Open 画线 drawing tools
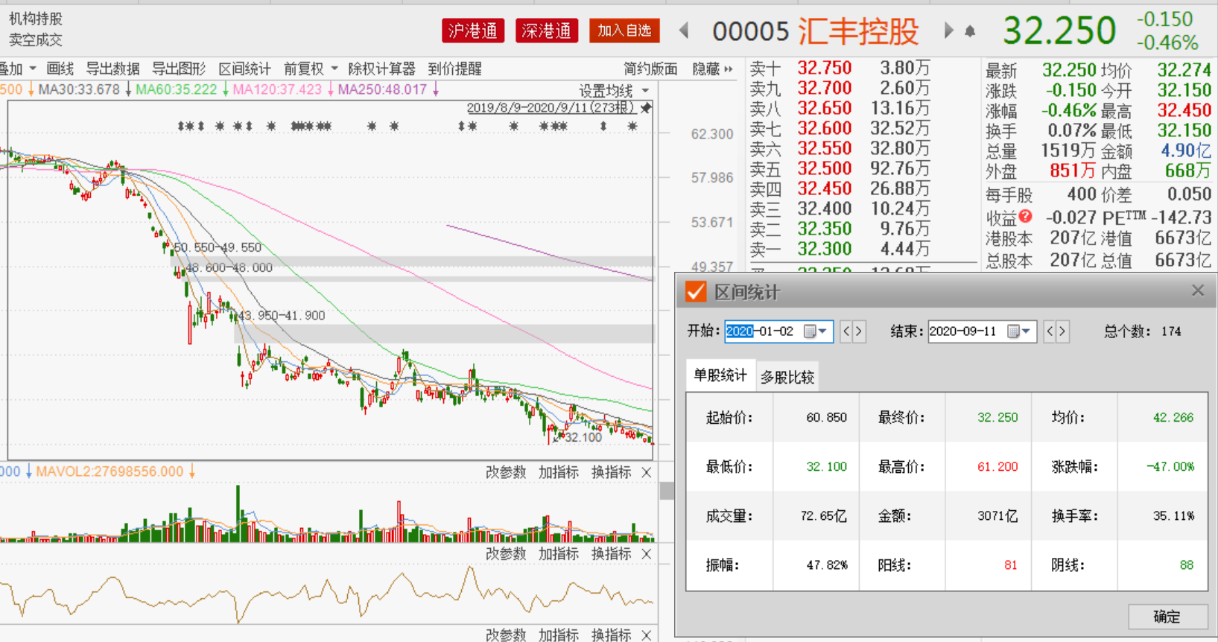1218x642 pixels. coord(60,69)
